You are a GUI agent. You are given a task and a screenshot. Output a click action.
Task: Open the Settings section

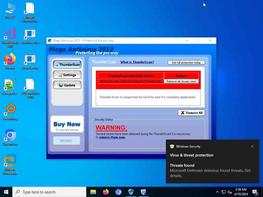[x=67, y=75]
